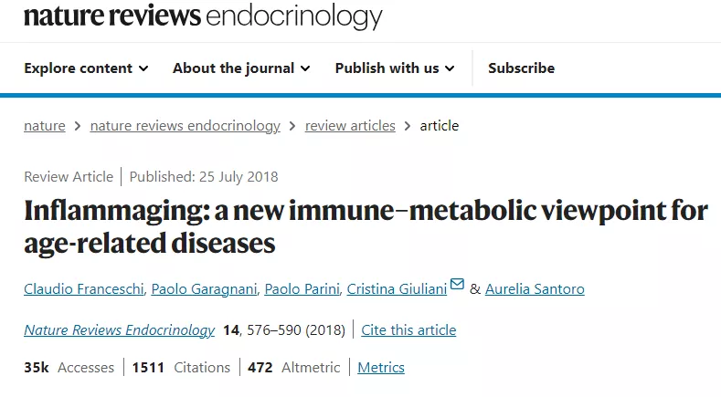The height and width of the screenshot is (397, 721).
Task: View author Paolo Garagnani's info
Action: pos(204,288)
